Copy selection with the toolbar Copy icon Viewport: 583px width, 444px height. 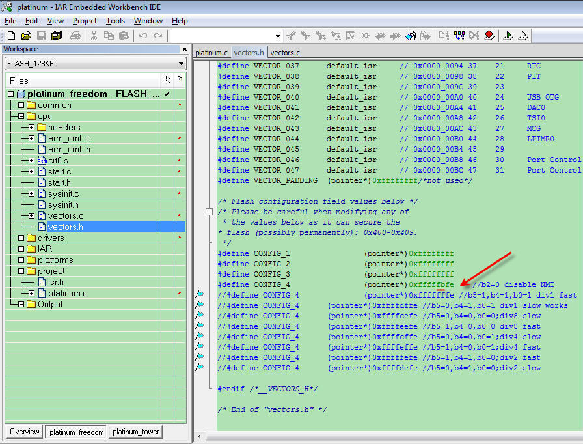(x=109, y=36)
